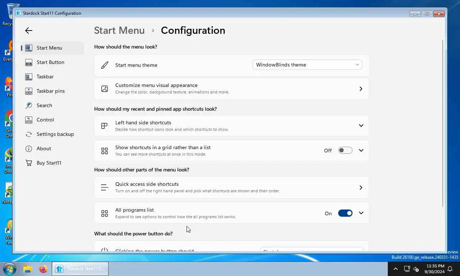Click the Stardock Start11 taskbar button
This screenshot has height=276, width=460.
click(80, 269)
